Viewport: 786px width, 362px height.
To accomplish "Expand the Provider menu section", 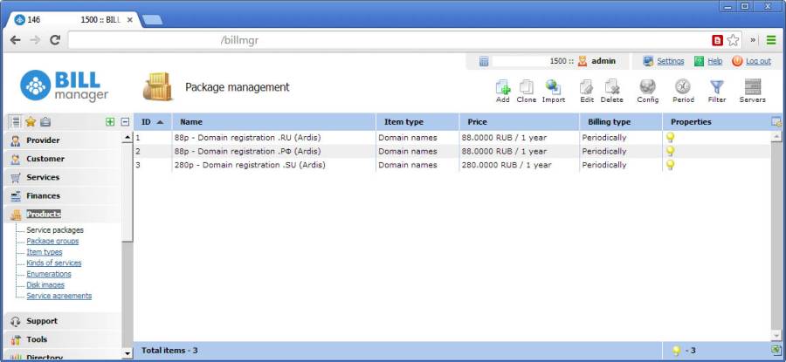I will tap(63, 140).
